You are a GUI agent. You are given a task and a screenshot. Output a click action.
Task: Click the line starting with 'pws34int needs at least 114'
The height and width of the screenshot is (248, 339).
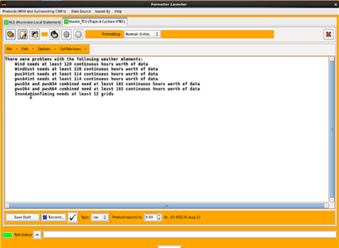86,74
